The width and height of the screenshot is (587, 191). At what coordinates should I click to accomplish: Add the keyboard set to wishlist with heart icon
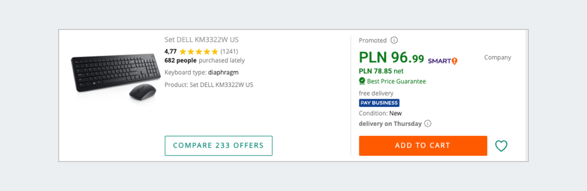pyautogui.click(x=501, y=146)
